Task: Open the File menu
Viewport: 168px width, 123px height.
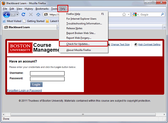Action: [5, 9]
